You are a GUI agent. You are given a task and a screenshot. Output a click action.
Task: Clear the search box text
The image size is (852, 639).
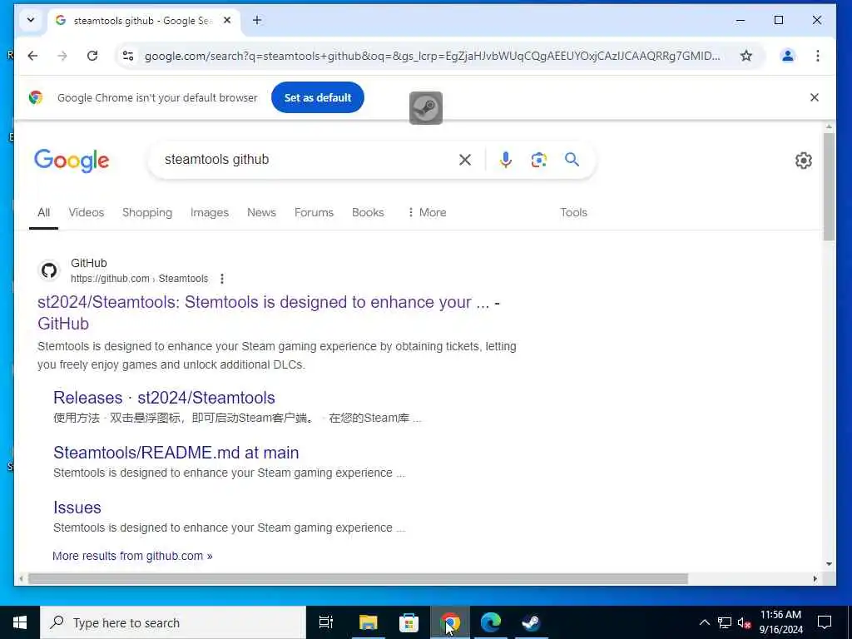(x=464, y=160)
